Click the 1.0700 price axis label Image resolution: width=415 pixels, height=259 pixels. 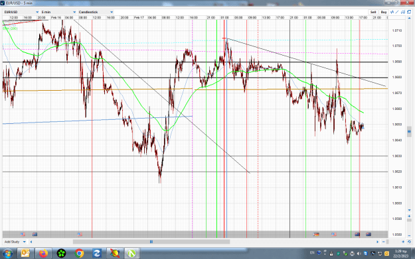(396, 46)
